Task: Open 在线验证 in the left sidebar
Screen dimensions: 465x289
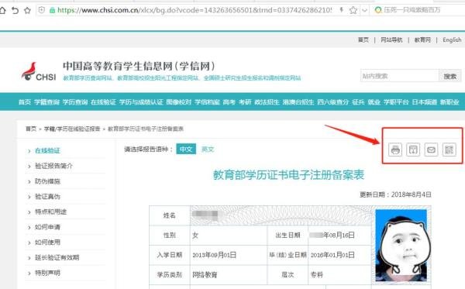Action: tap(47, 150)
